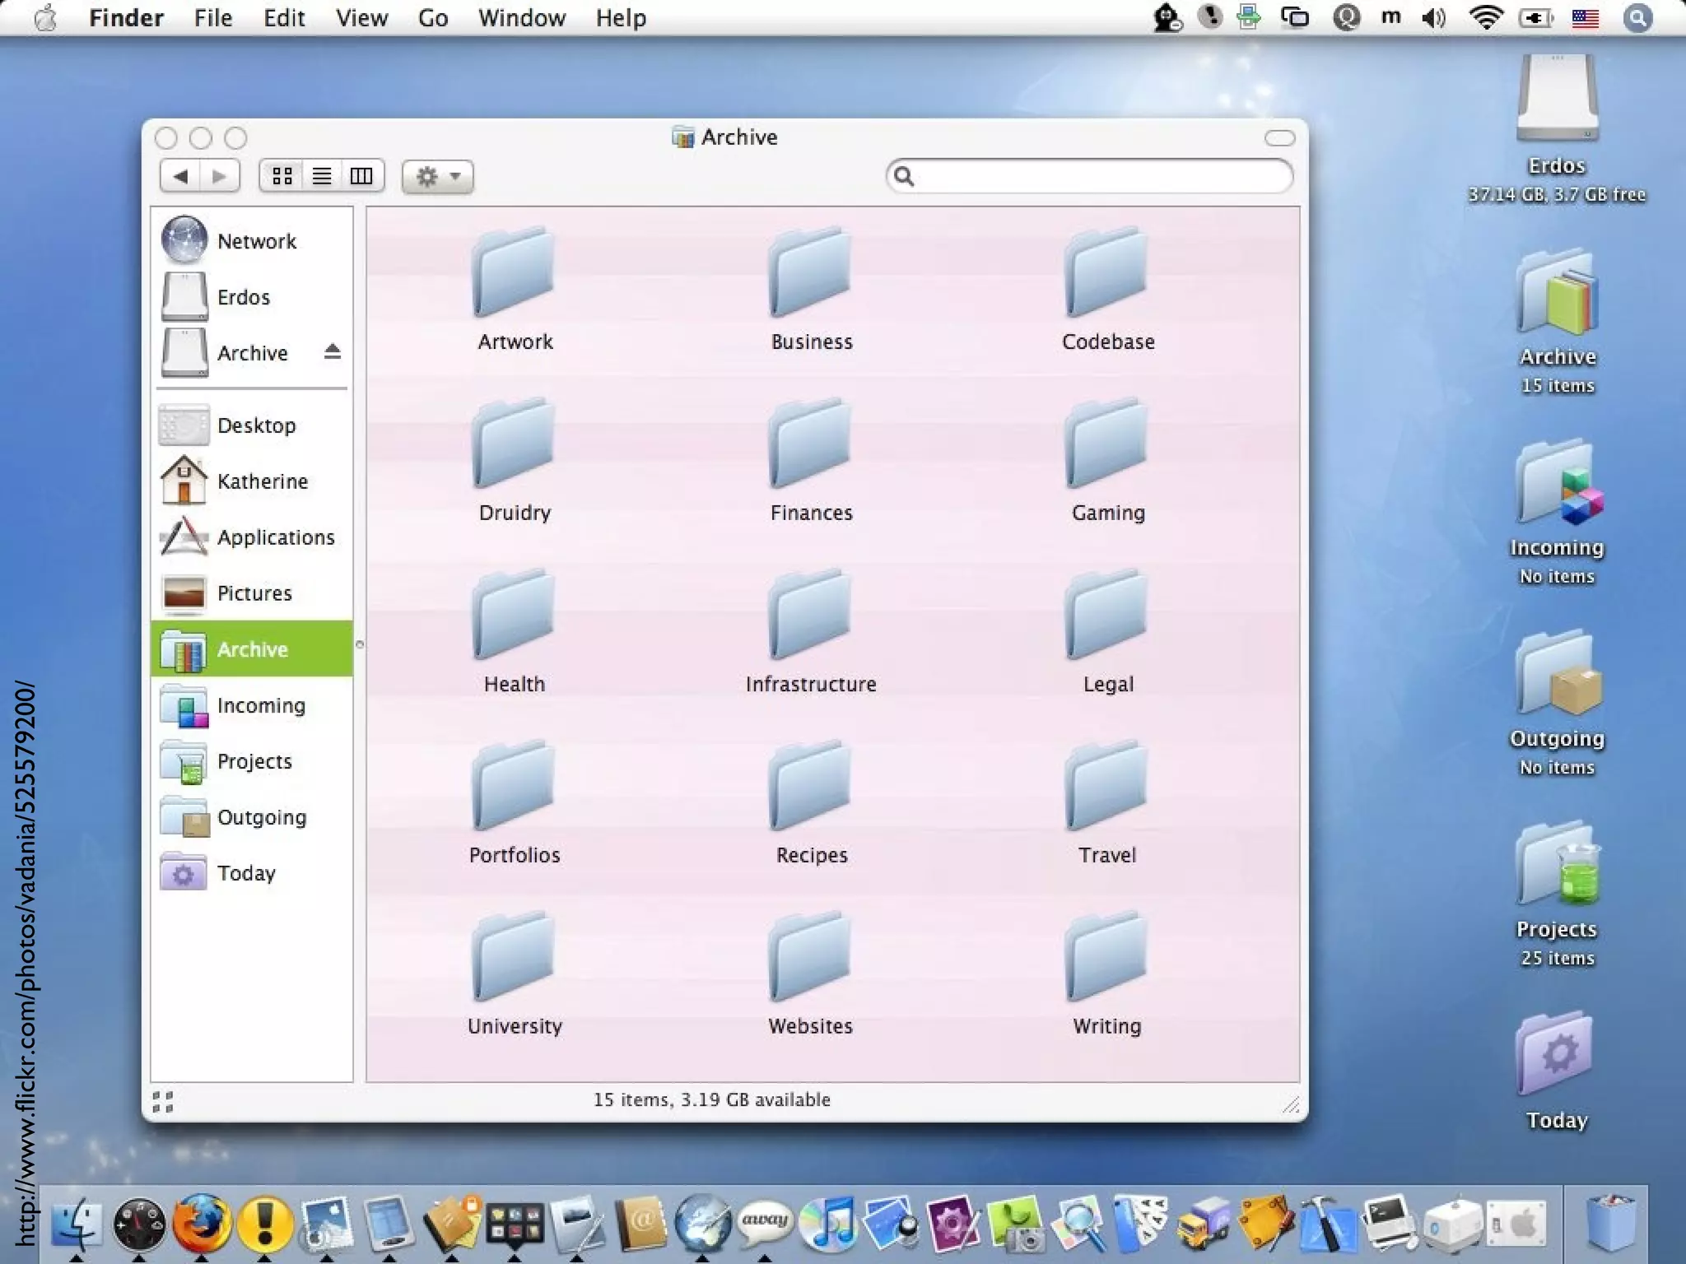Viewport: 1686px width, 1264px height.
Task: Open the Window menu
Action: point(522,17)
